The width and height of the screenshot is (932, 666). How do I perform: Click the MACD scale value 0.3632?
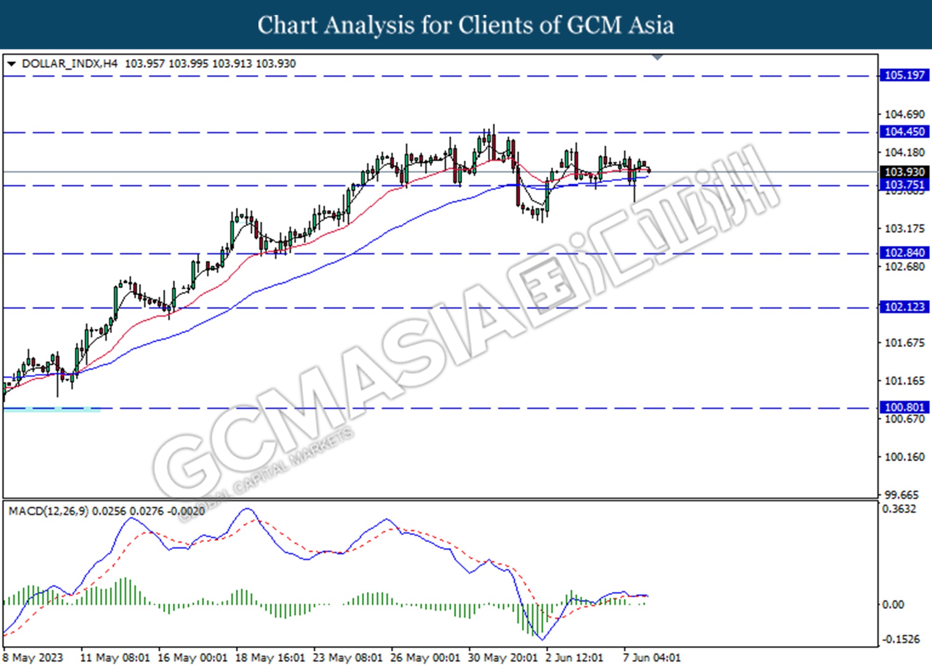point(899,509)
